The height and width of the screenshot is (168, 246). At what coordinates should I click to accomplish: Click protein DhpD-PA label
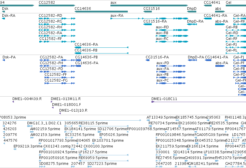coord(196,57)
